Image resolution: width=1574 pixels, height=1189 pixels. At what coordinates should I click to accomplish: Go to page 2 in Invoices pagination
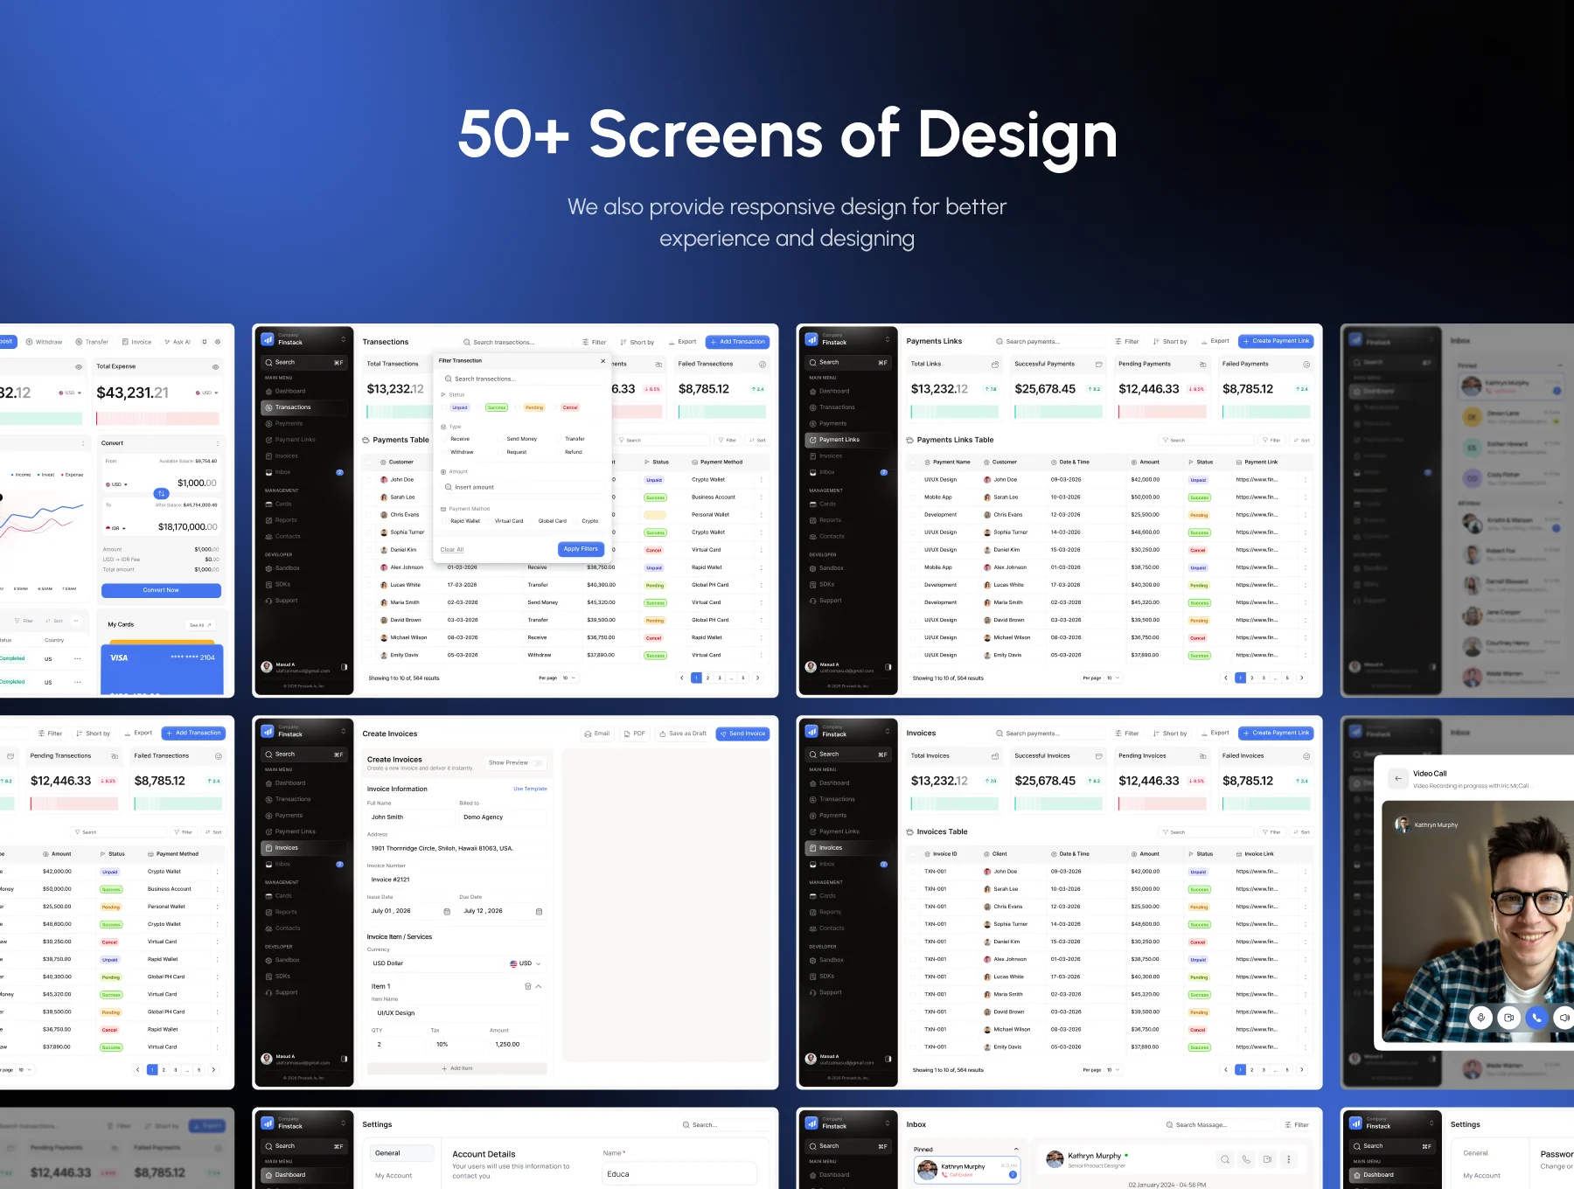[1251, 1069]
